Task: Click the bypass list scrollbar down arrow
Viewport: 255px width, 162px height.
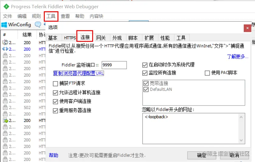Action: [241, 140]
